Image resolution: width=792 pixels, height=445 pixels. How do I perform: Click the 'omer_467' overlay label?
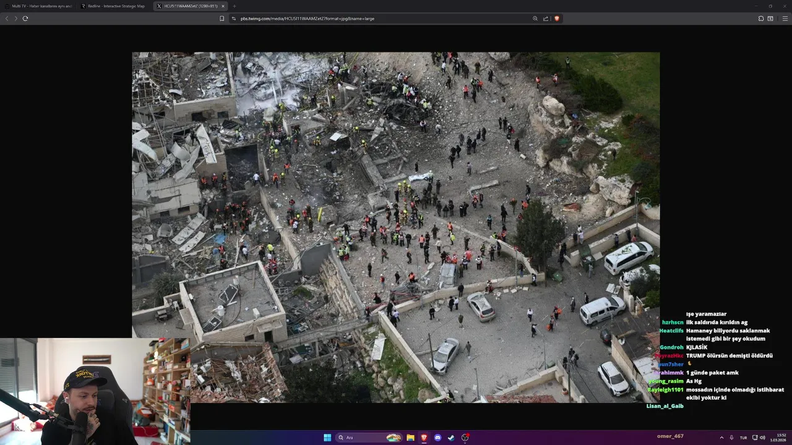click(670, 436)
